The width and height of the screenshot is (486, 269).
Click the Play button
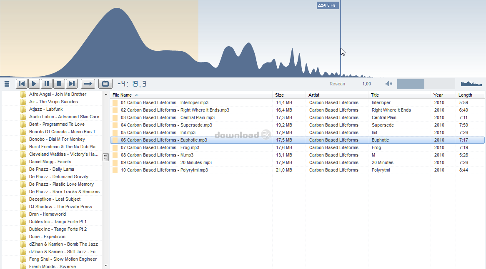(x=34, y=84)
